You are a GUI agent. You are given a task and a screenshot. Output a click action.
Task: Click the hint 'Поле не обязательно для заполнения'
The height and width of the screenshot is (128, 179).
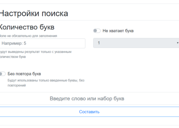pyautogui.click(x=28, y=36)
